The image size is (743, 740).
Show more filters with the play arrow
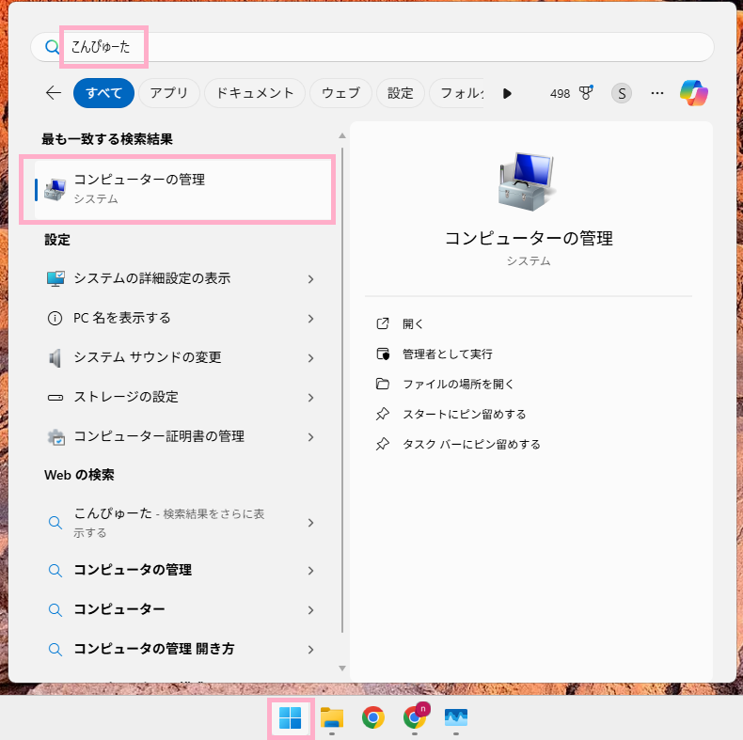507,93
